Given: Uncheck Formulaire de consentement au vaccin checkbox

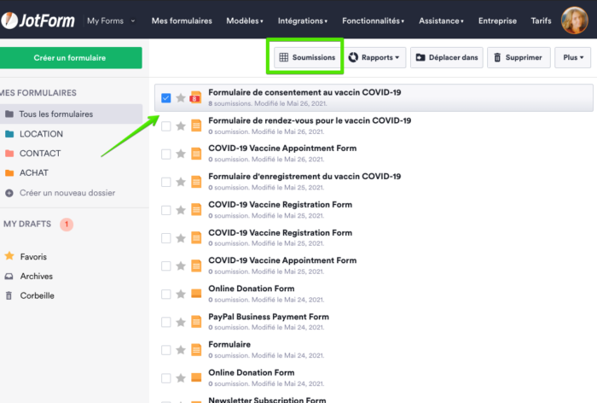Looking at the screenshot, I should pos(166,97).
